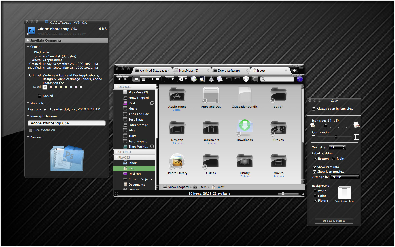Select Right label position

pyautogui.click(x=334, y=159)
